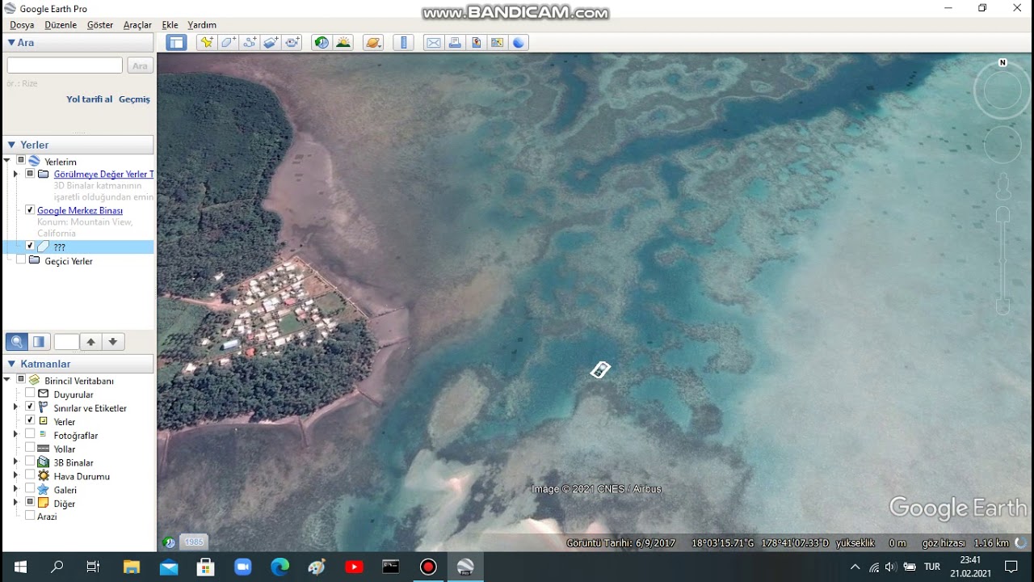Enable the Duyurular layer checkbox
Image resolution: width=1034 pixels, height=582 pixels.
[x=30, y=394]
